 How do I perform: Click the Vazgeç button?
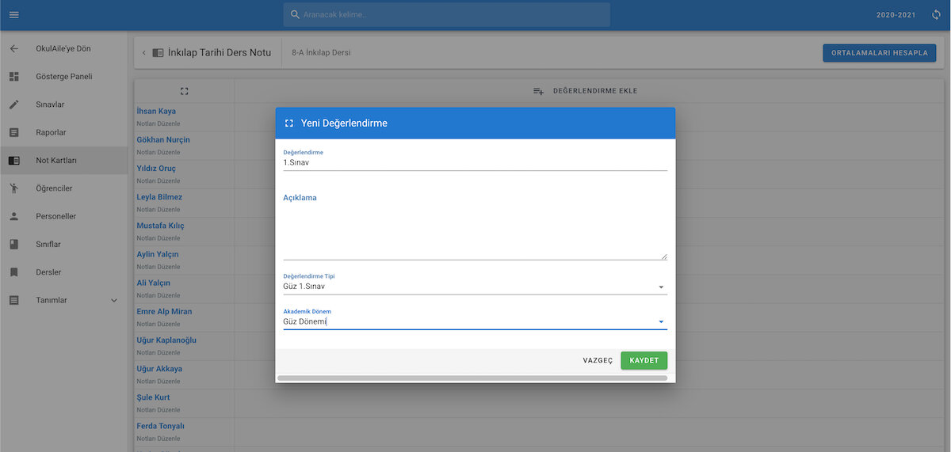pos(598,360)
